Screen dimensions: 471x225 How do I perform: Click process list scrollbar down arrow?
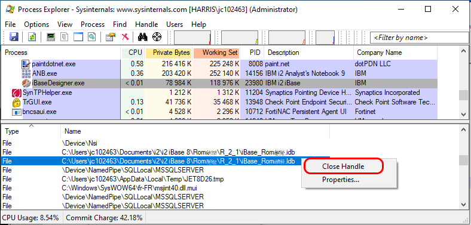464,115
